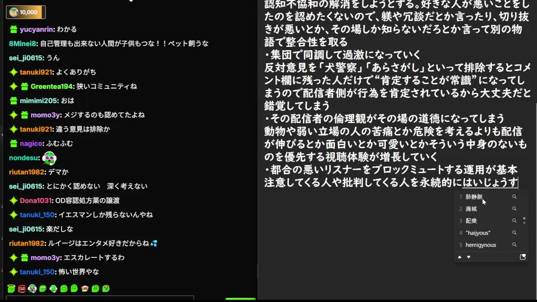
Task: Open 8Minei8's user profile
Action: click(x=23, y=44)
